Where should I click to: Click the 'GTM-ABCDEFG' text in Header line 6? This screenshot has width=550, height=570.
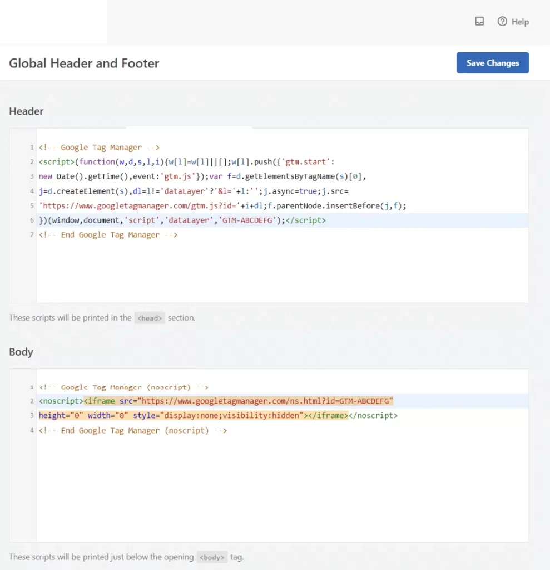point(247,220)
